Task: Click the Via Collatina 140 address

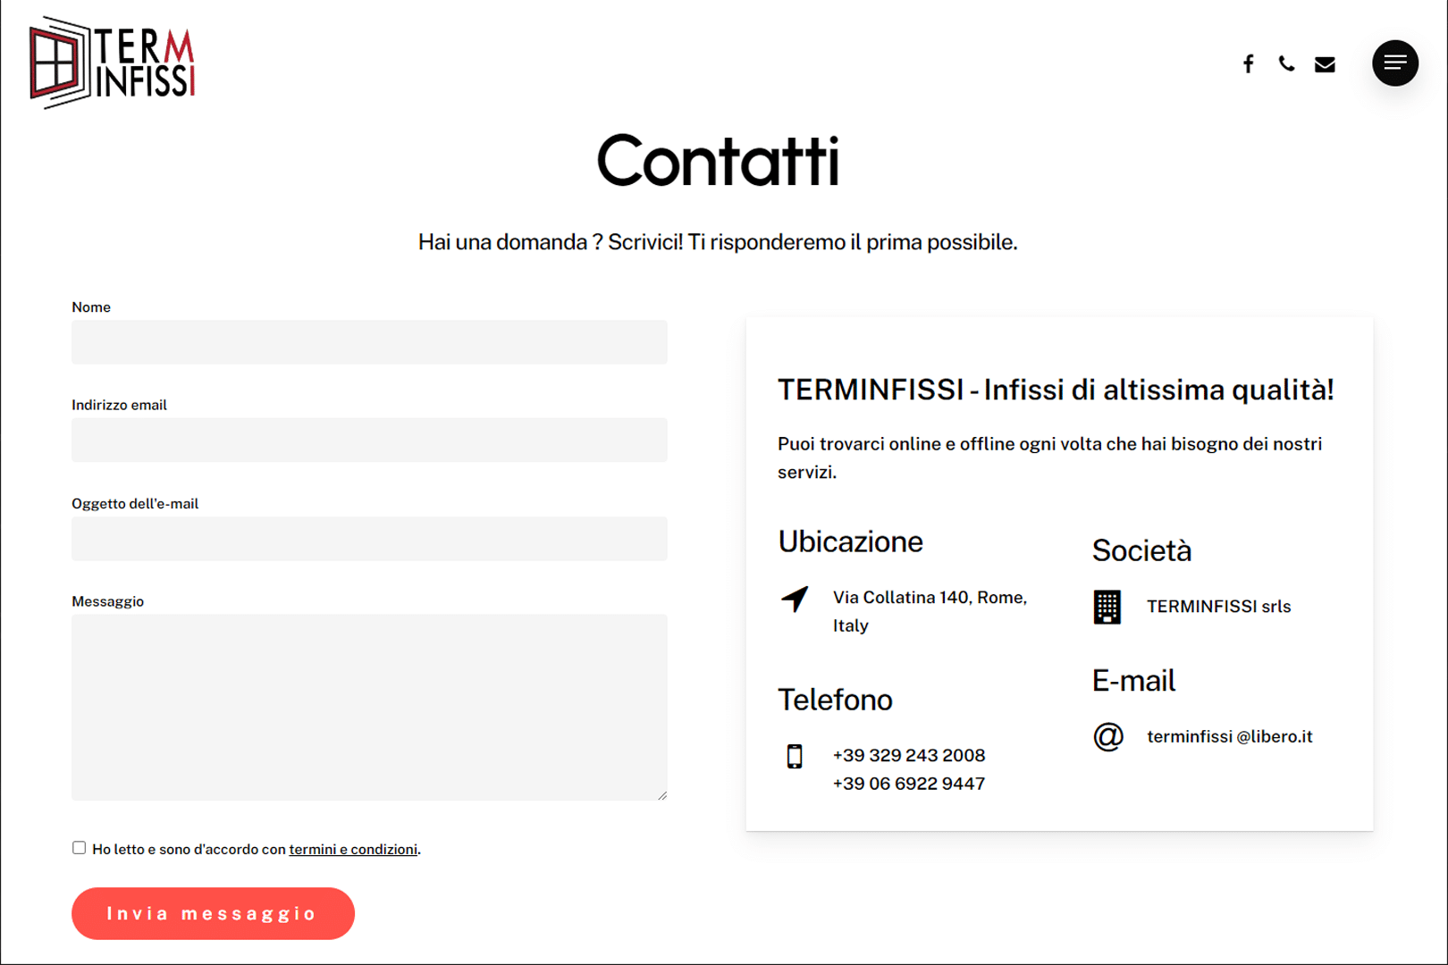Action: pos(930,598)
